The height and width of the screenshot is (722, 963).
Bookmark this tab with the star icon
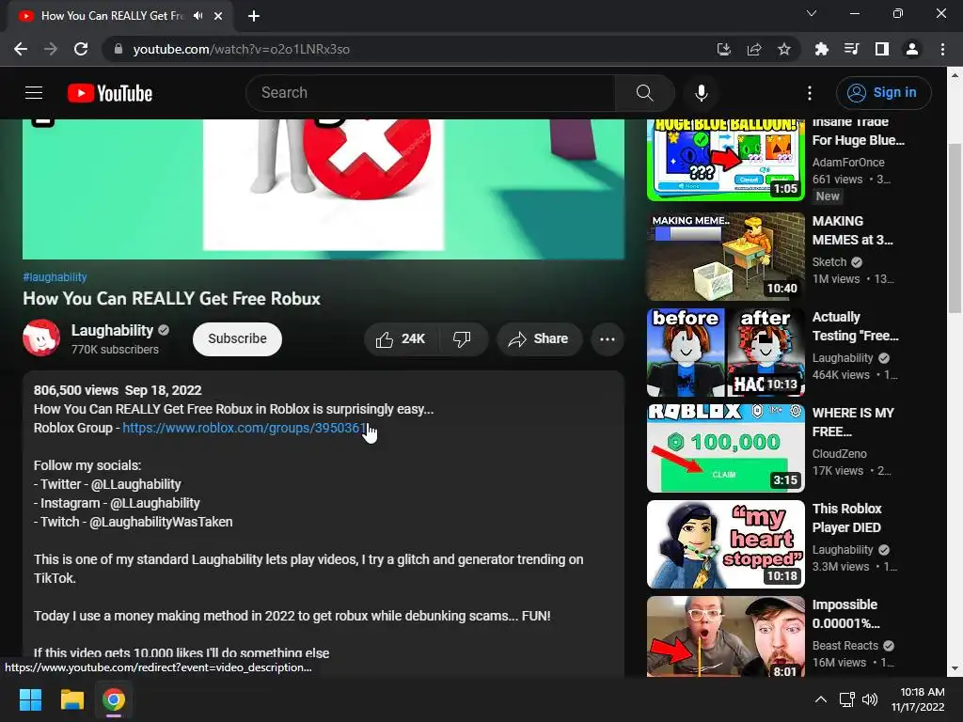pyautogui.click(x=784, y=49)
